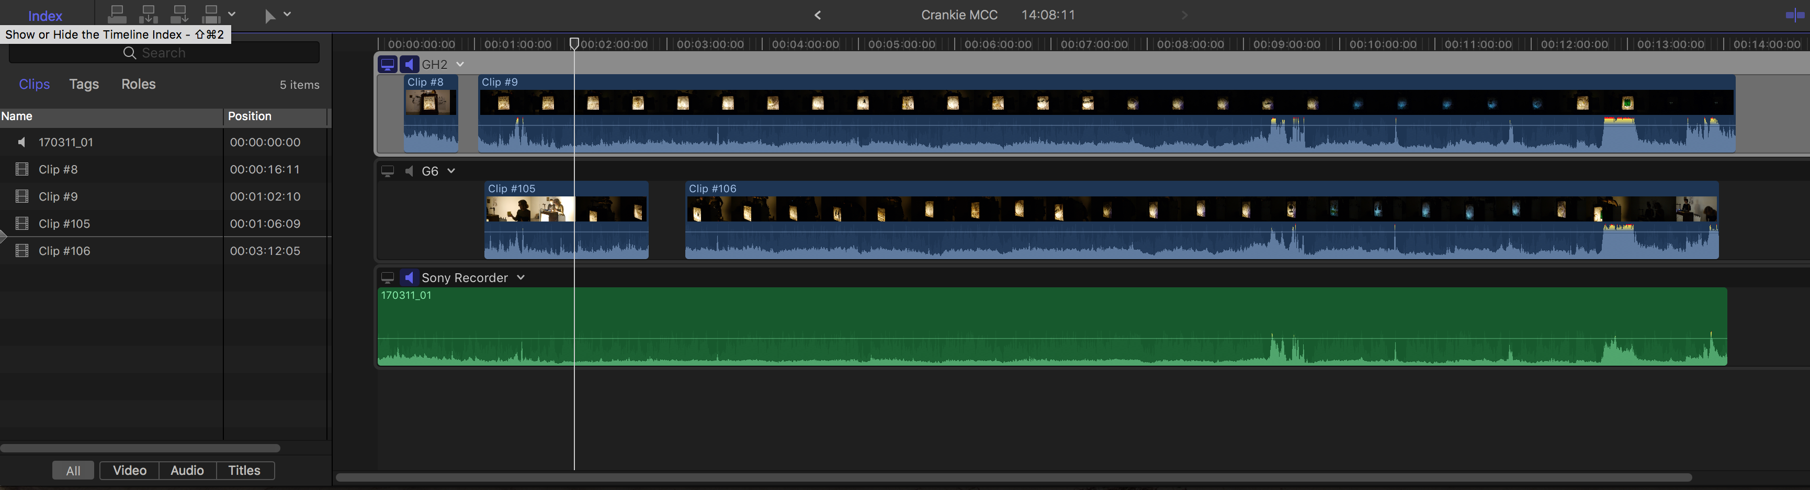Image resolution: width=1810 pixels, height=490 pixels.
Task: Switch to the Roles tab
Action: [139, 84]
